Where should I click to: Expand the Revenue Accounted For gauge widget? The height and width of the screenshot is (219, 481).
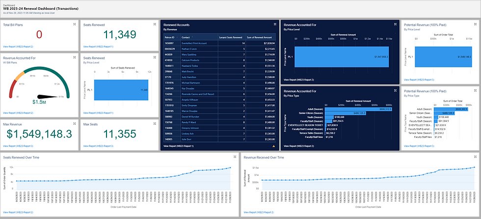click(75, 57)
